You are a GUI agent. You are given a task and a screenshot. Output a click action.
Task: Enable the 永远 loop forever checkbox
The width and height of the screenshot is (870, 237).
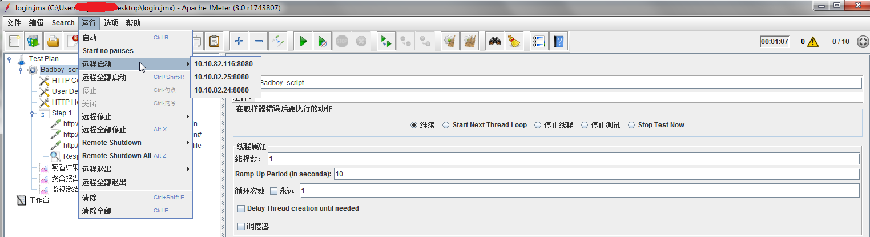click(x=273, y=191)
